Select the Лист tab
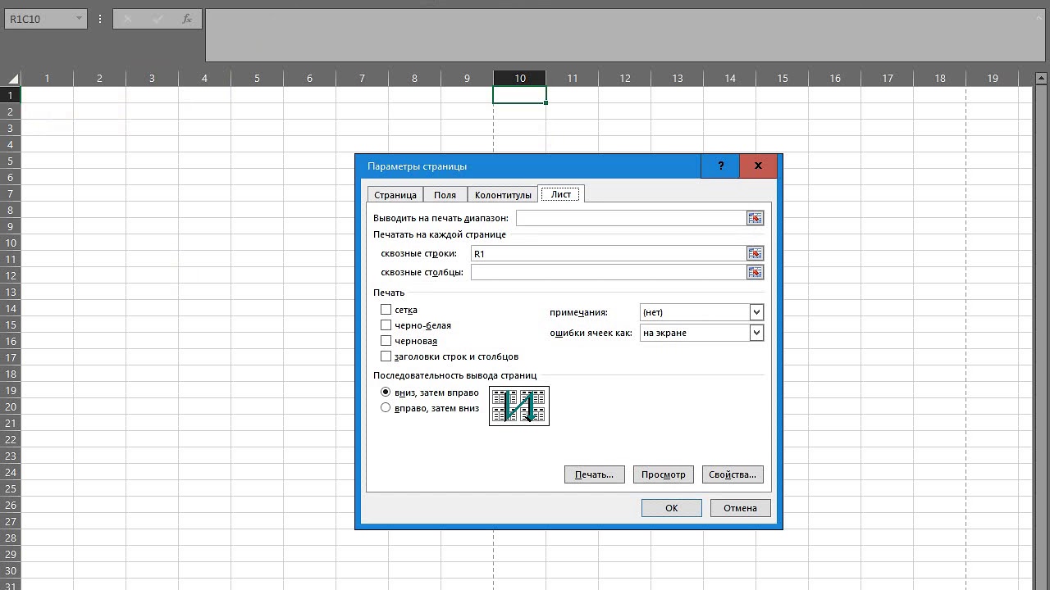 click(x=561, y=194)
